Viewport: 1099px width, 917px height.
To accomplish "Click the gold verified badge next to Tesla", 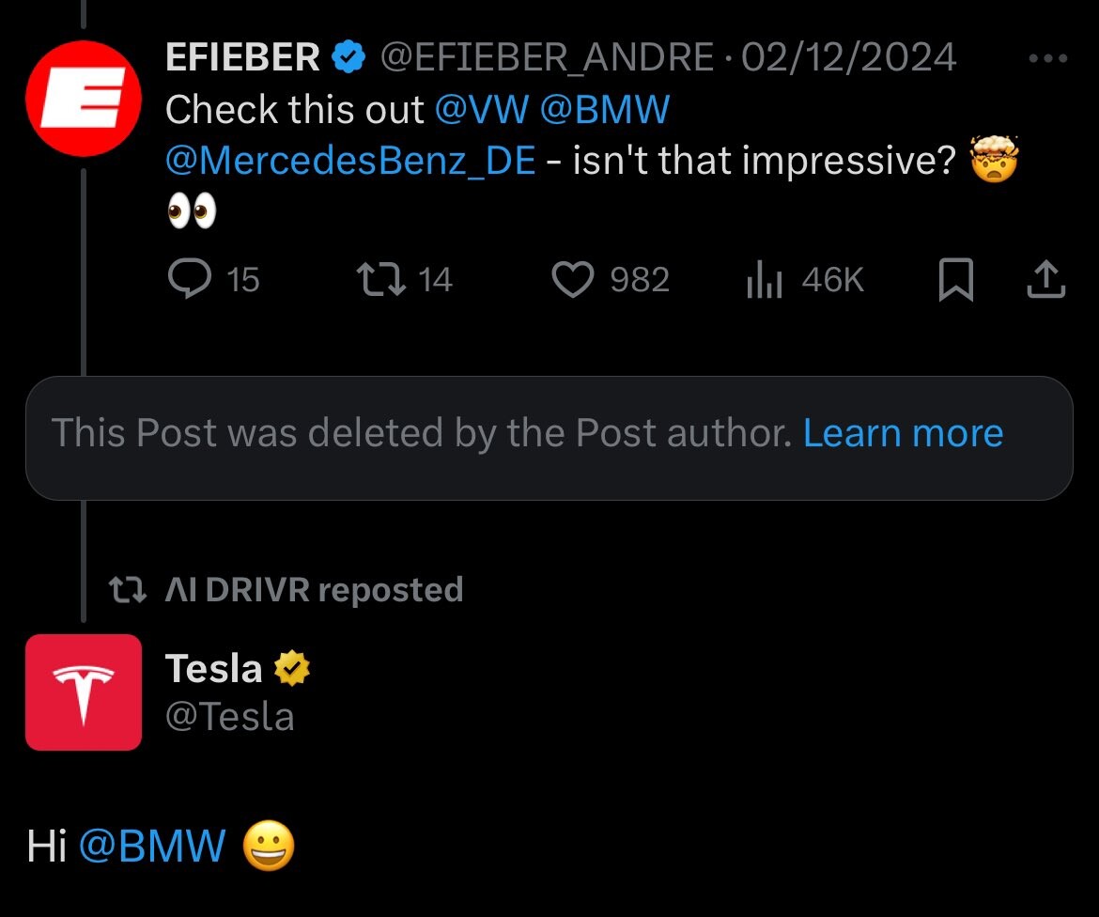I will point(291,670).
